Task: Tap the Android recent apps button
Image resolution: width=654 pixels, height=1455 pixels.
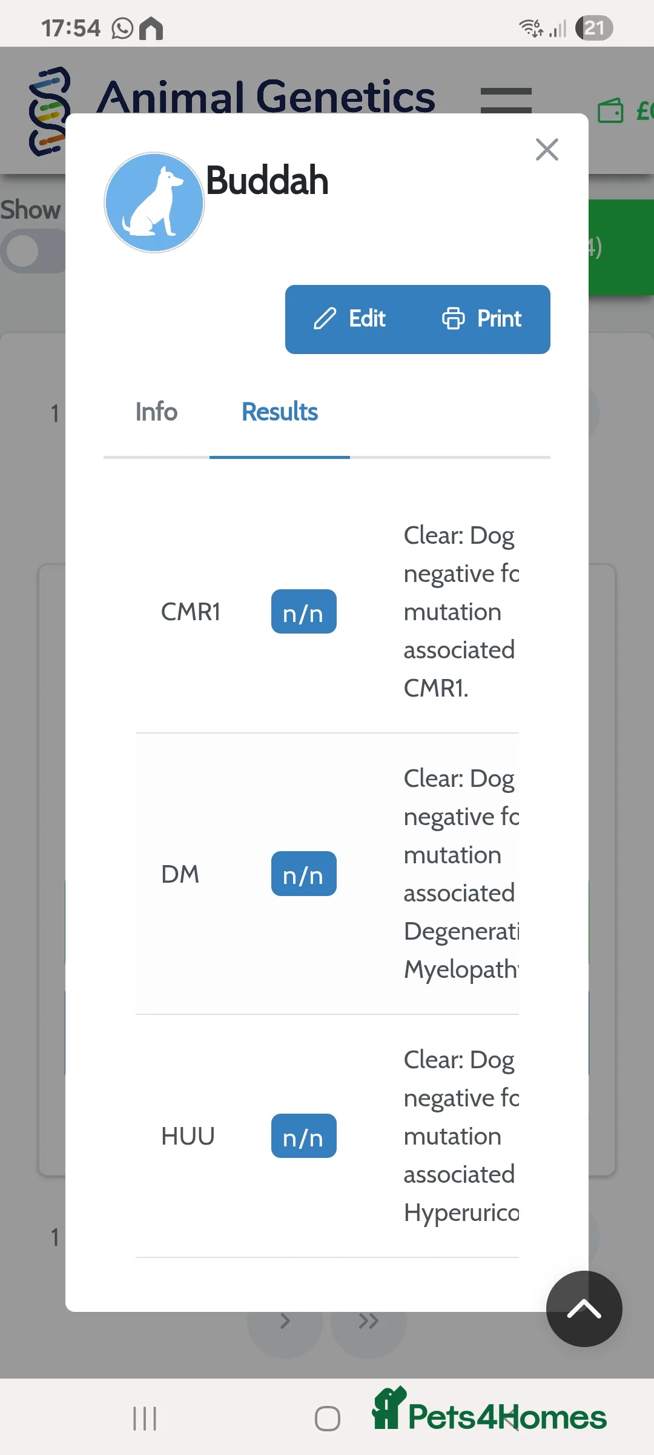Action: click(145, 1419)
